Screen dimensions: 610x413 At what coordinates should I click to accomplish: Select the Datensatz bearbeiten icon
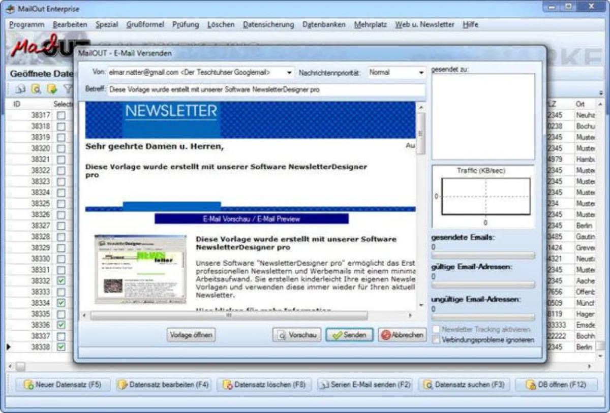[x=124, y=385]
